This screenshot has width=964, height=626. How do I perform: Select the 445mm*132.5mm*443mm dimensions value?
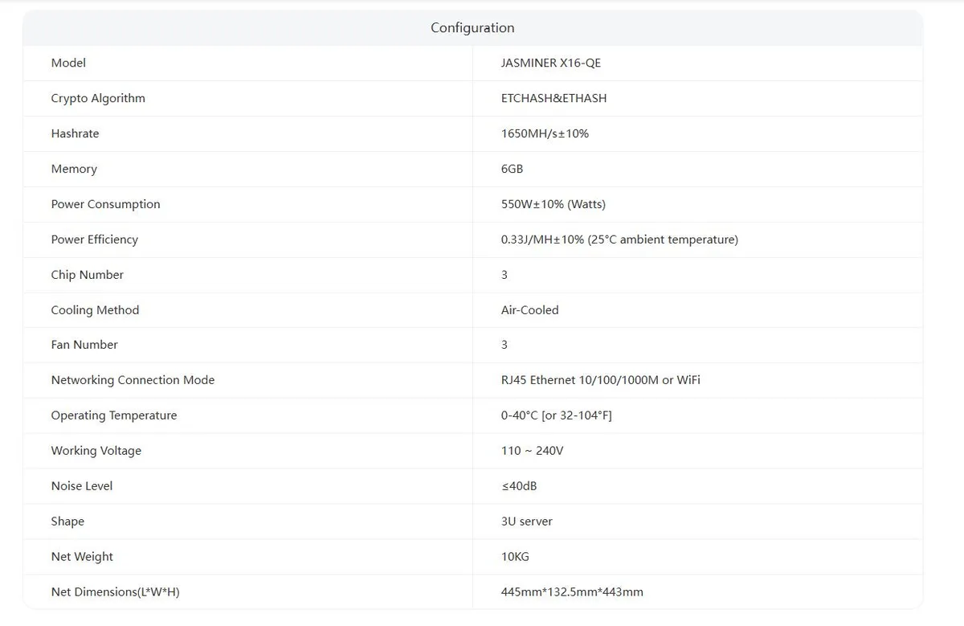coord(572,592)
